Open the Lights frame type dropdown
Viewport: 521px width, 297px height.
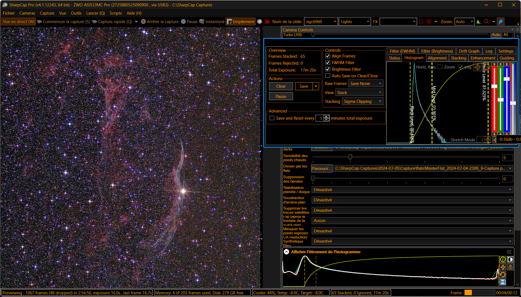point(355,21)
